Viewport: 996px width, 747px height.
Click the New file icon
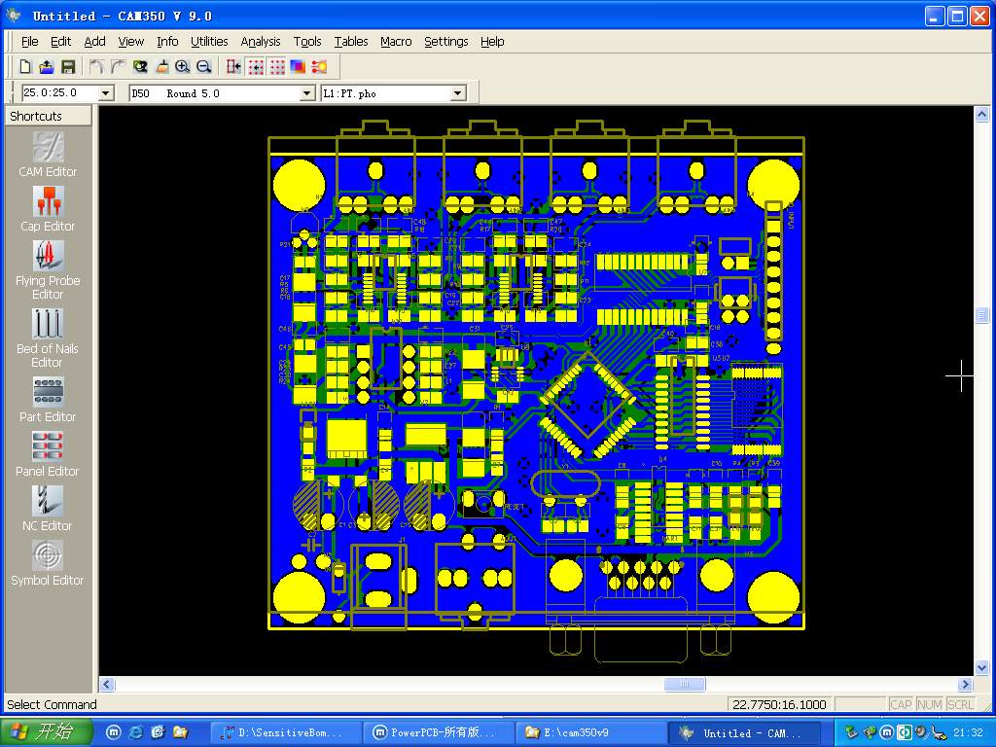25,67
